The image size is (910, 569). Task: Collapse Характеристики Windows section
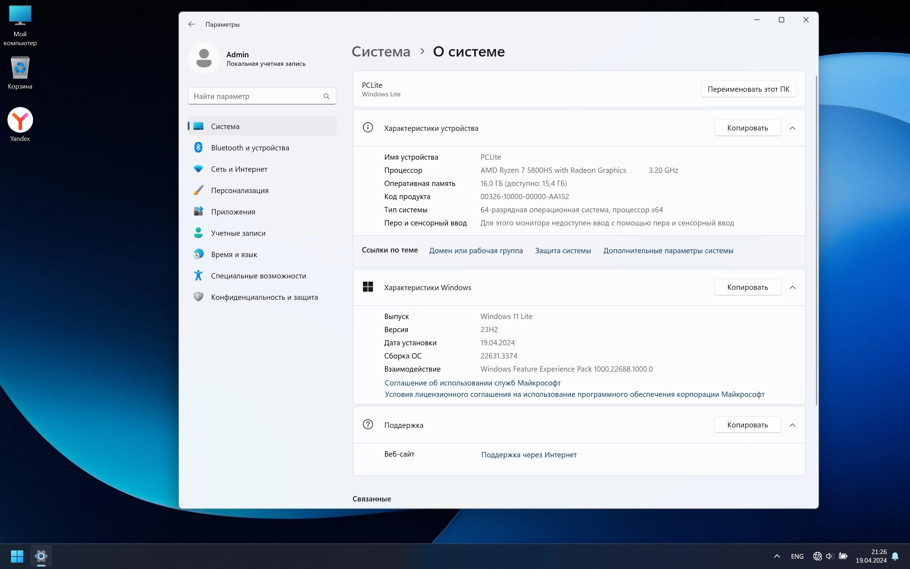pyautogui.click(x=792, y=287)
